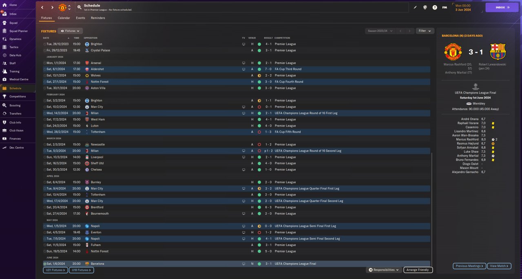The width and height of the screenshot is (522, 279).
Task: Expand the Filter dropdown
Action: point(425,31)
